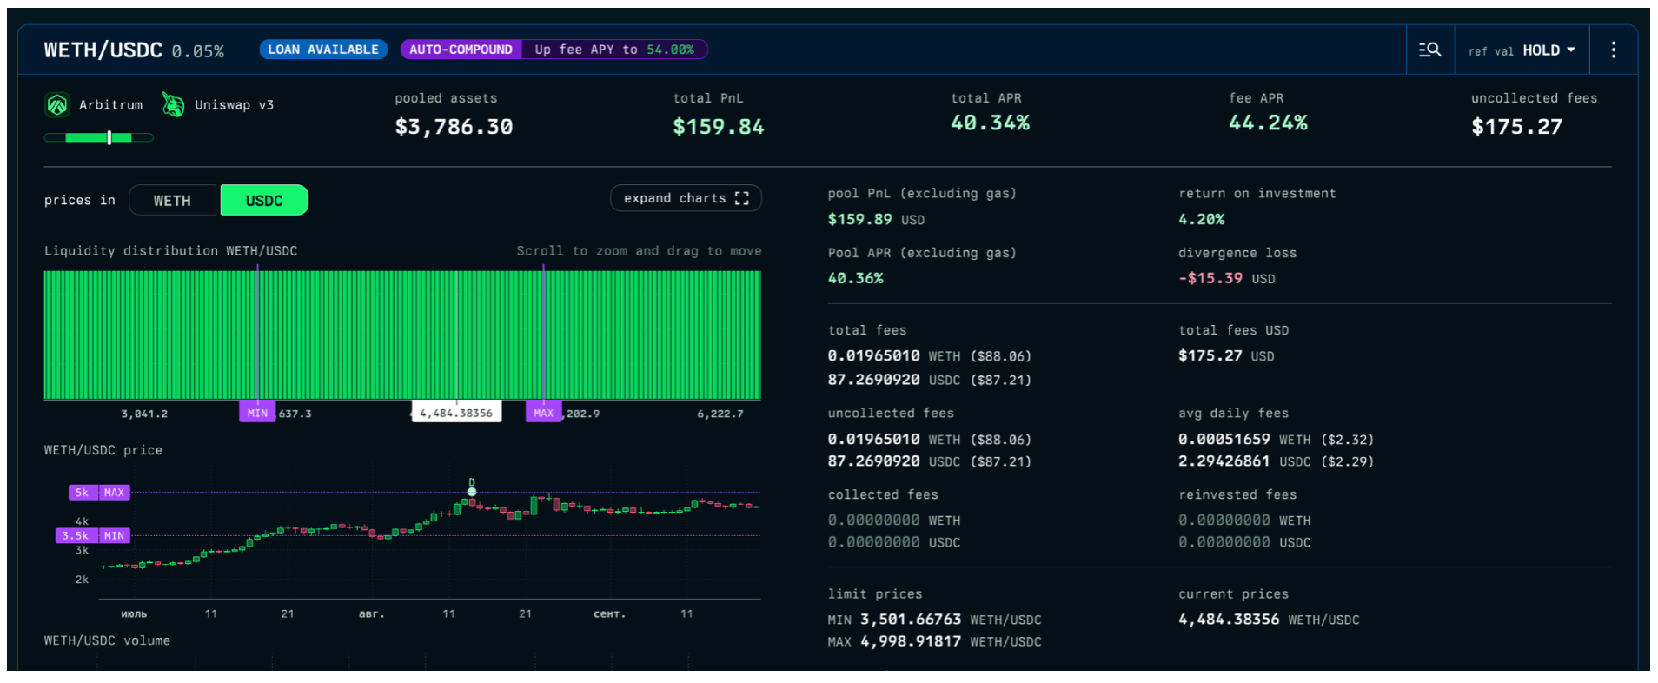
Task: Click the 3.5k MIN label on price chart
Action: [93, 536]
